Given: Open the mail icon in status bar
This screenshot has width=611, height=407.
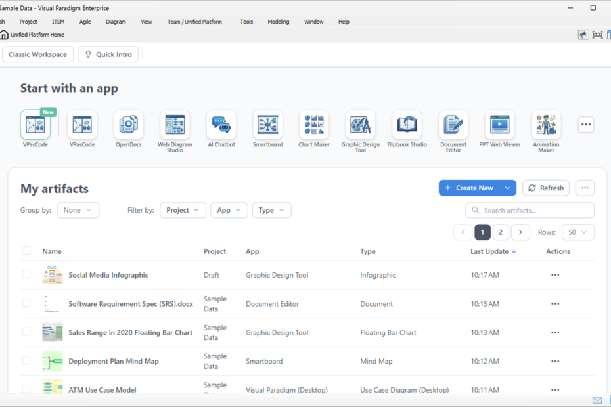Looking at the screenshot, I should click(597, 400).
